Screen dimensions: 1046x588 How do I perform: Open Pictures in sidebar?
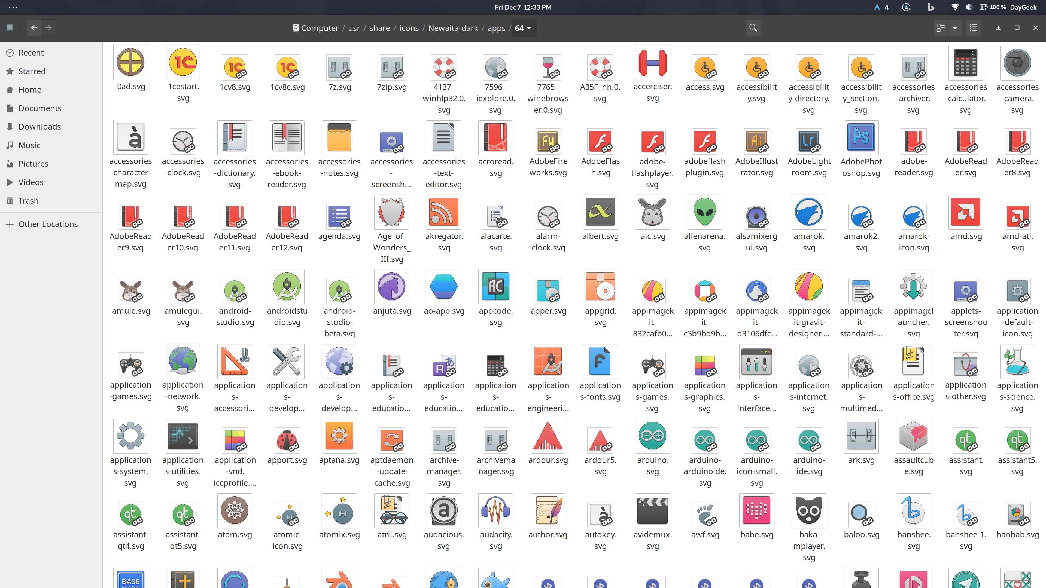(x=51, y=164)
